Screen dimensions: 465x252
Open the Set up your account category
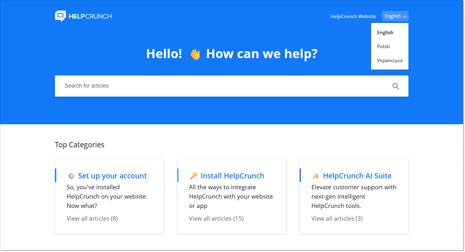tap(113, 176)
